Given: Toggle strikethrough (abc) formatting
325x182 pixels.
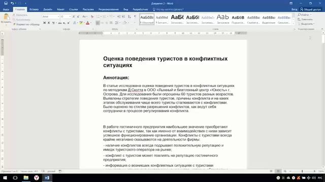Looking at the screenshot, I should pos(60,23).
